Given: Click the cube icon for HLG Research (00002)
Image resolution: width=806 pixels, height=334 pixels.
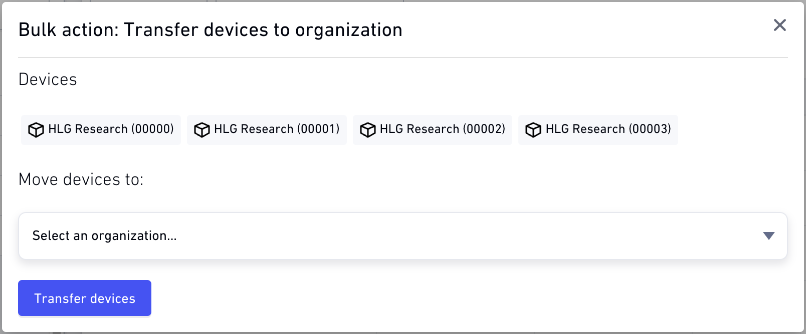Looking at the screenshot, I should 367,130.
